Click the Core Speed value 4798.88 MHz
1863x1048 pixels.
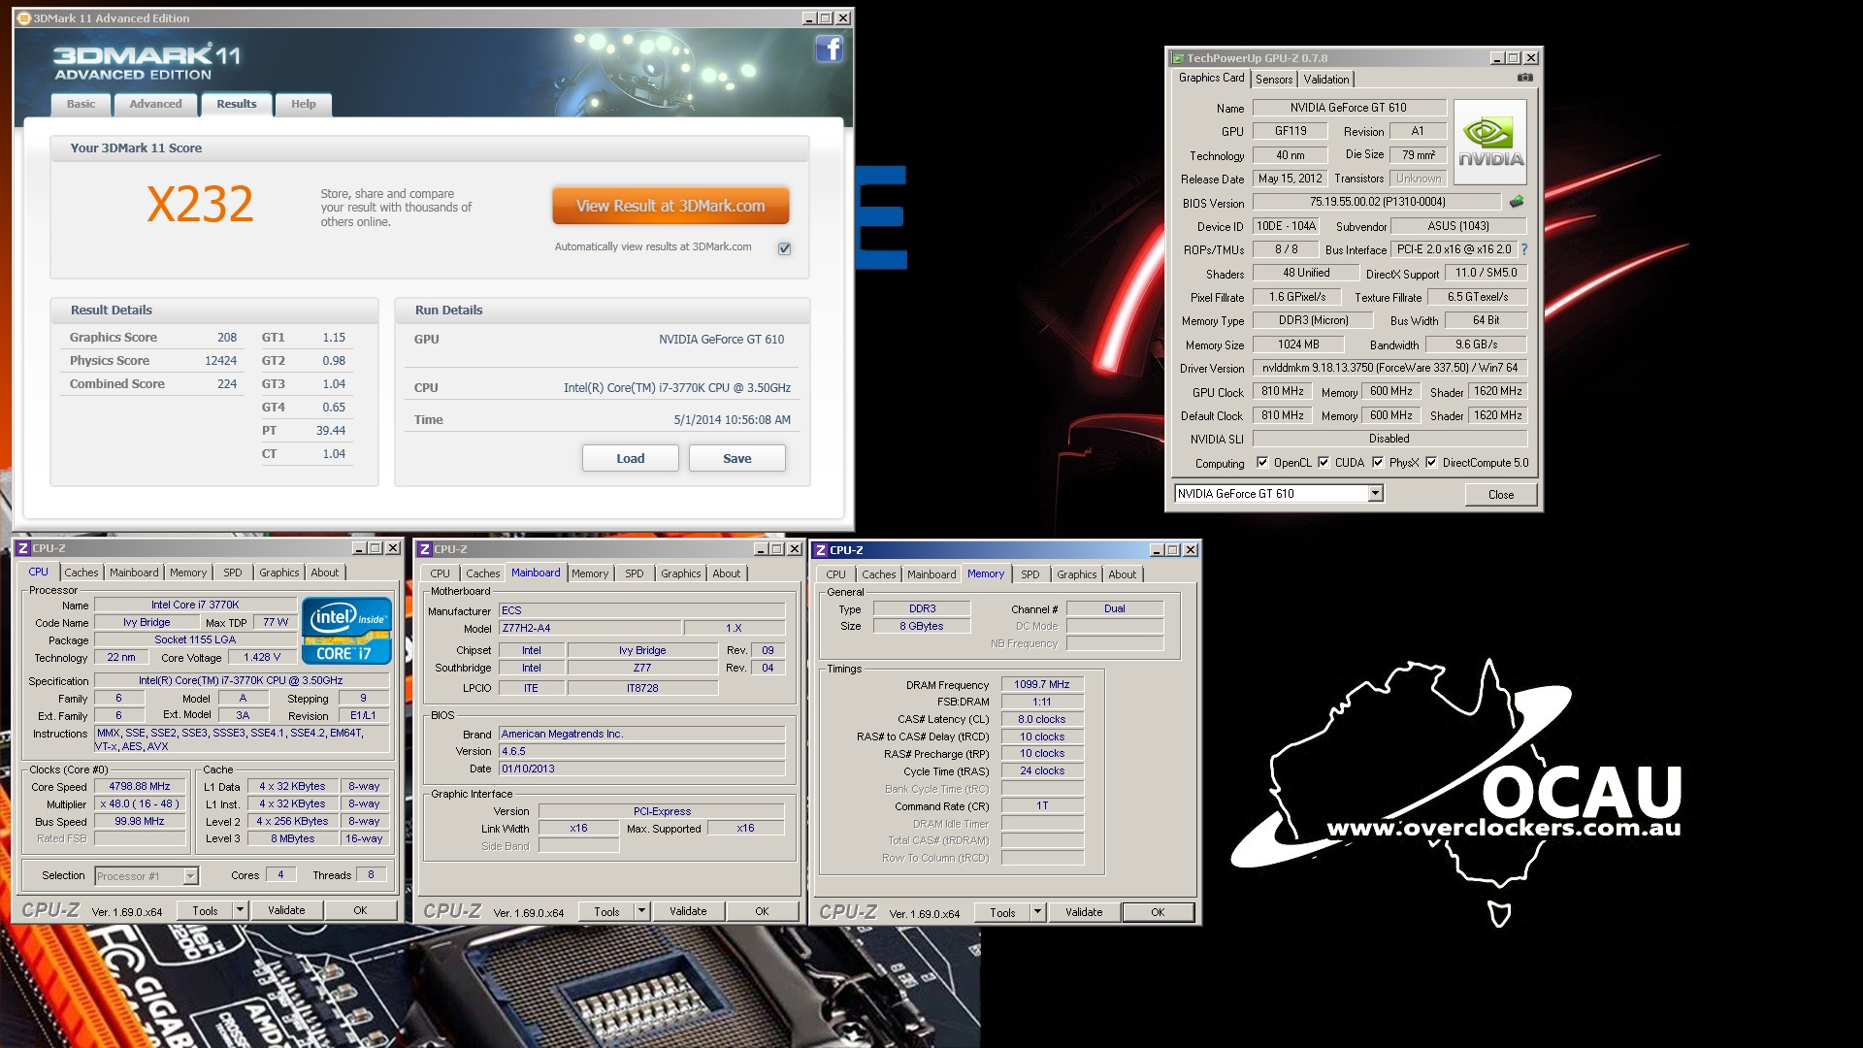(x=140, y=787)
